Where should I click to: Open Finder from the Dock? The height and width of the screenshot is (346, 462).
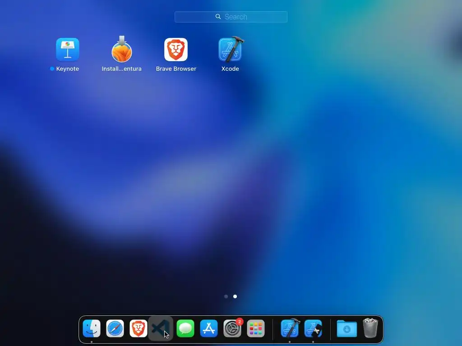coord(92,328)
